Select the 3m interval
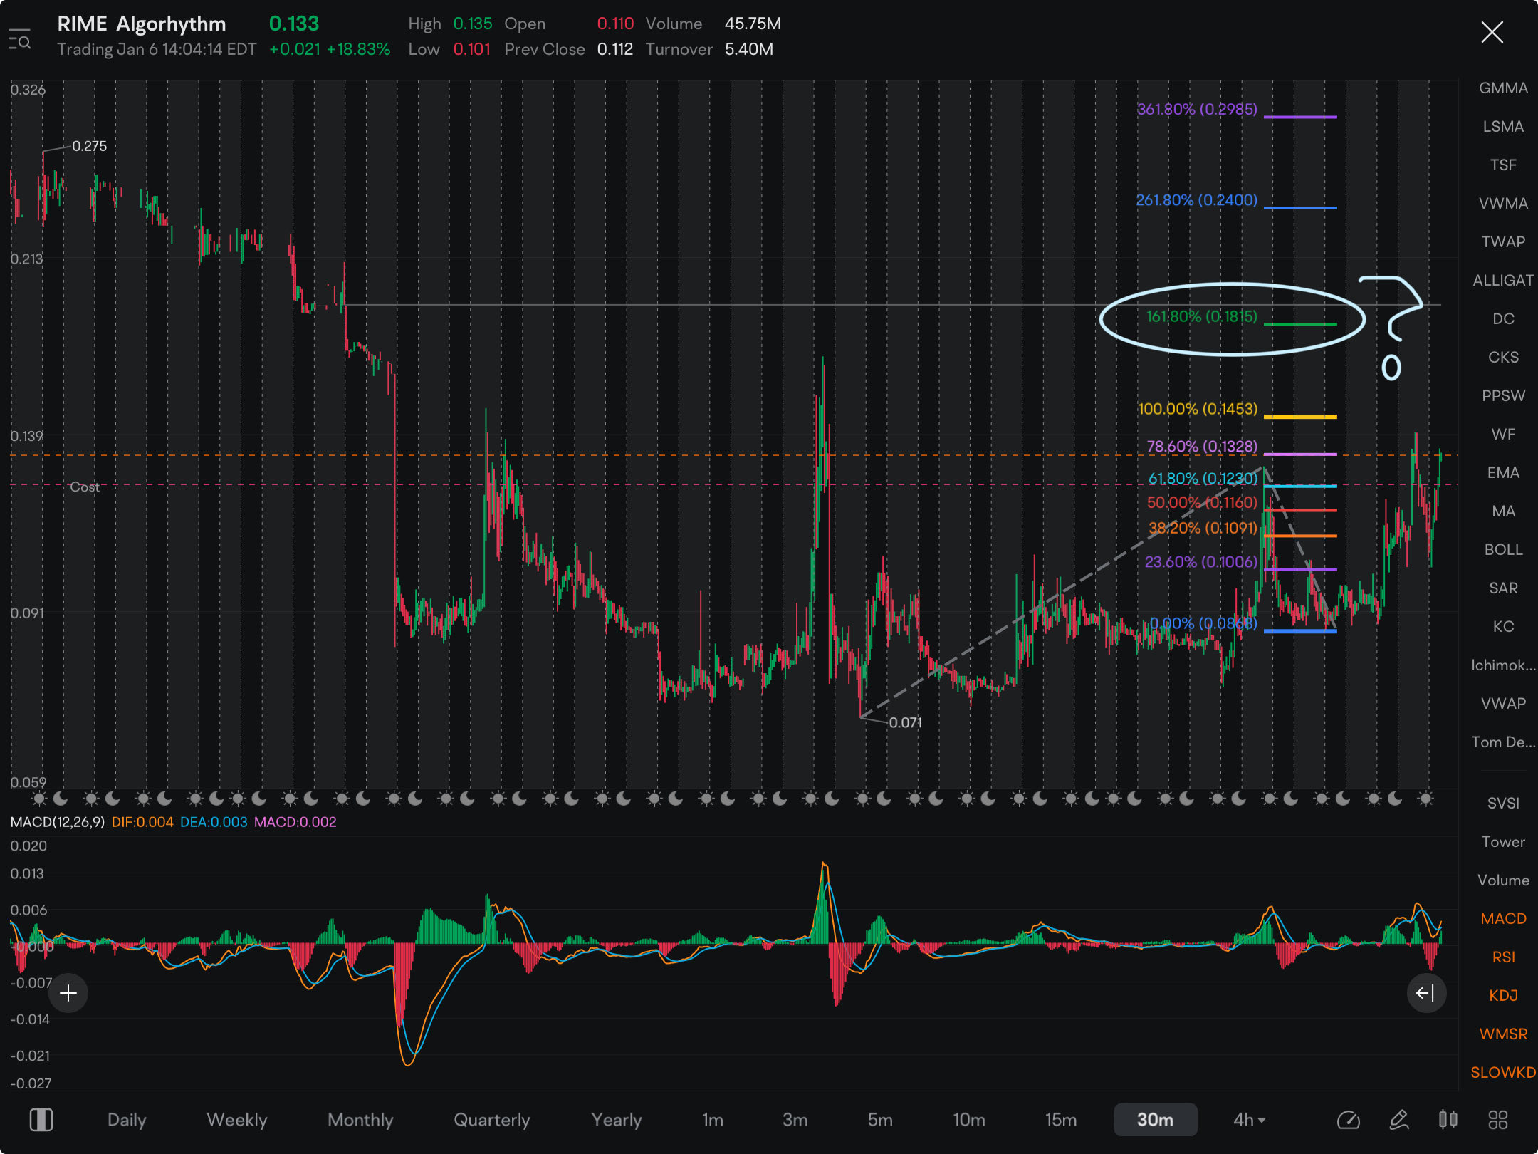1538x1154 pixels. coord(795,1120)
